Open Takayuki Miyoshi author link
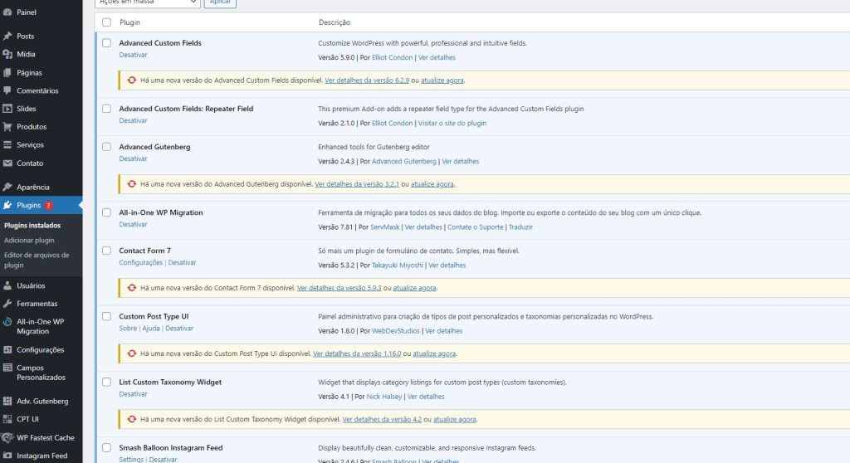 point(398,266)
